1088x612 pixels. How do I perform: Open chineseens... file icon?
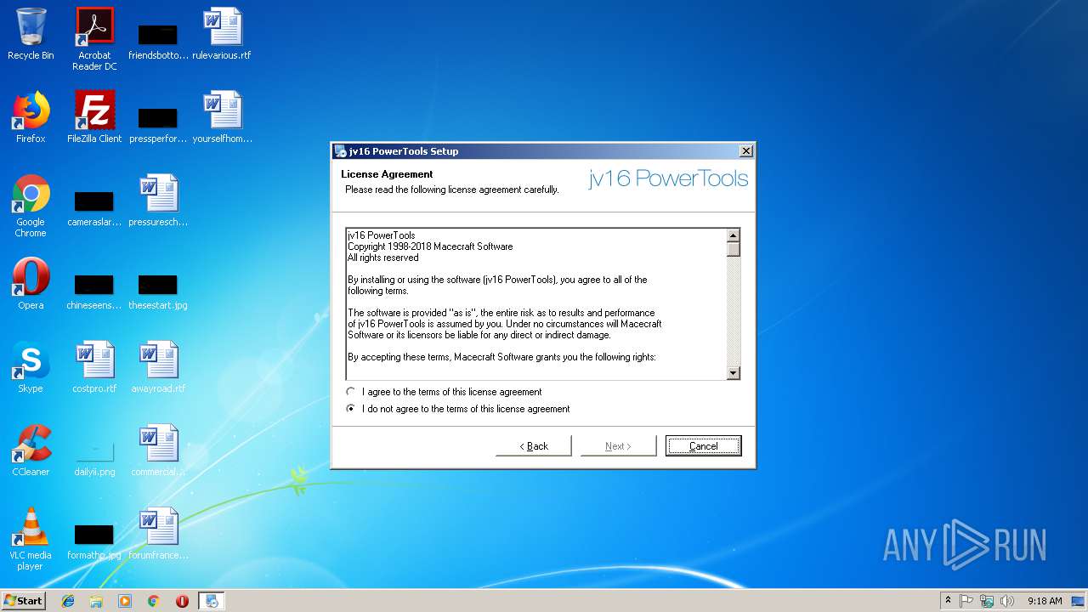click(94, 292)
